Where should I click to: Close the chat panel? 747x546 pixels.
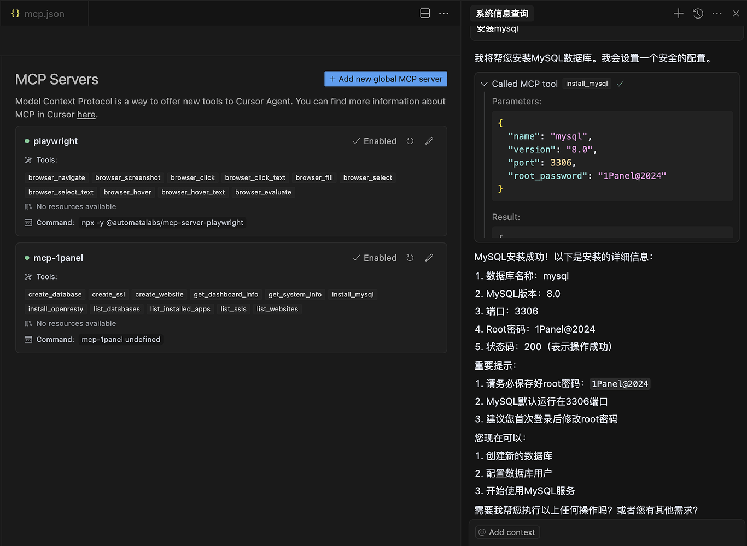click(736, 14)
